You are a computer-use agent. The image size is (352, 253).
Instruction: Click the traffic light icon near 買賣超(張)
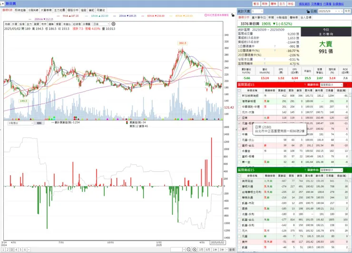point(127,122)
